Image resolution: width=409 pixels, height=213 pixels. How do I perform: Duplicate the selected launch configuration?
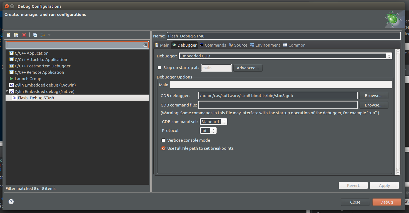(x=16, y=35)
